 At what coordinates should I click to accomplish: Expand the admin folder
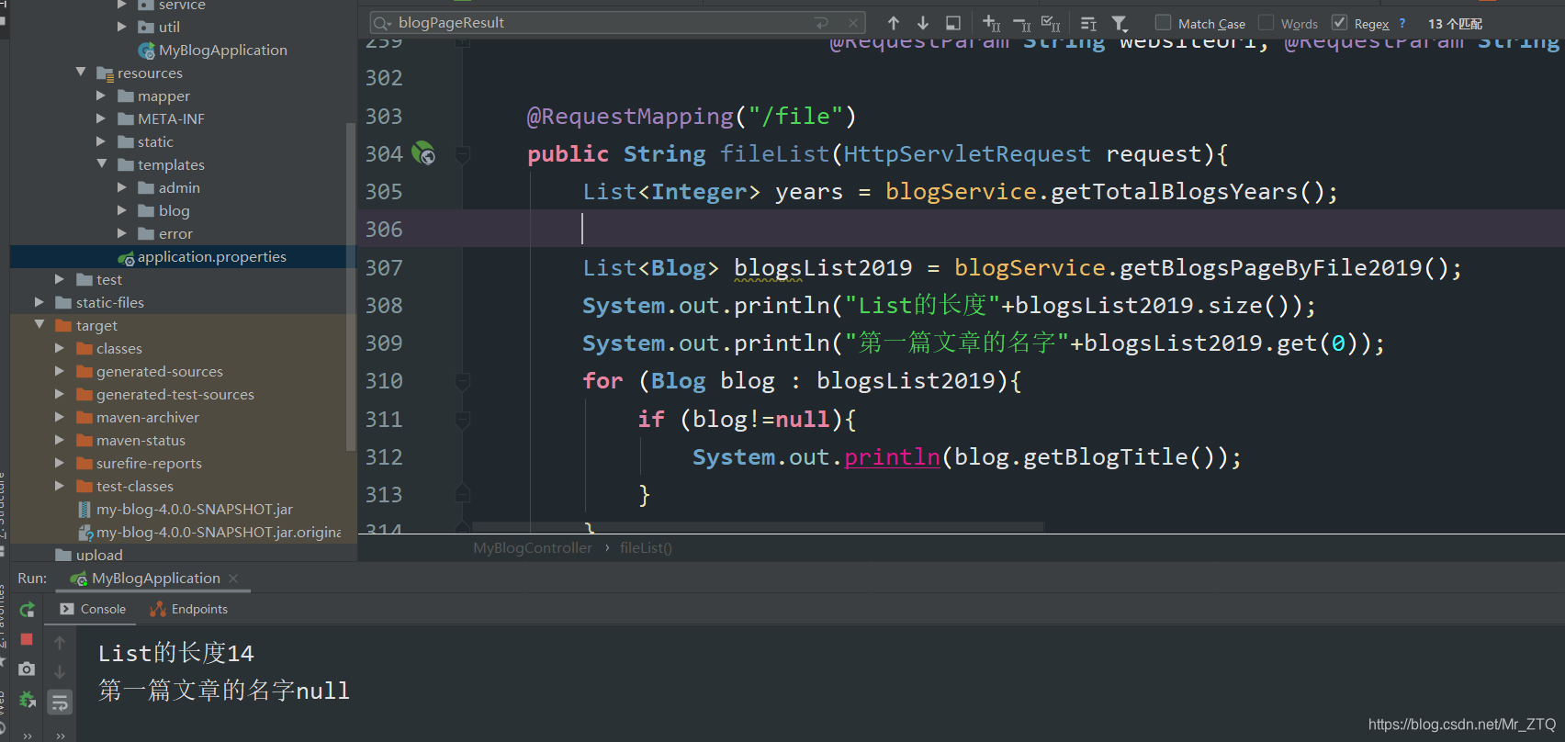[x=122, y=187]
